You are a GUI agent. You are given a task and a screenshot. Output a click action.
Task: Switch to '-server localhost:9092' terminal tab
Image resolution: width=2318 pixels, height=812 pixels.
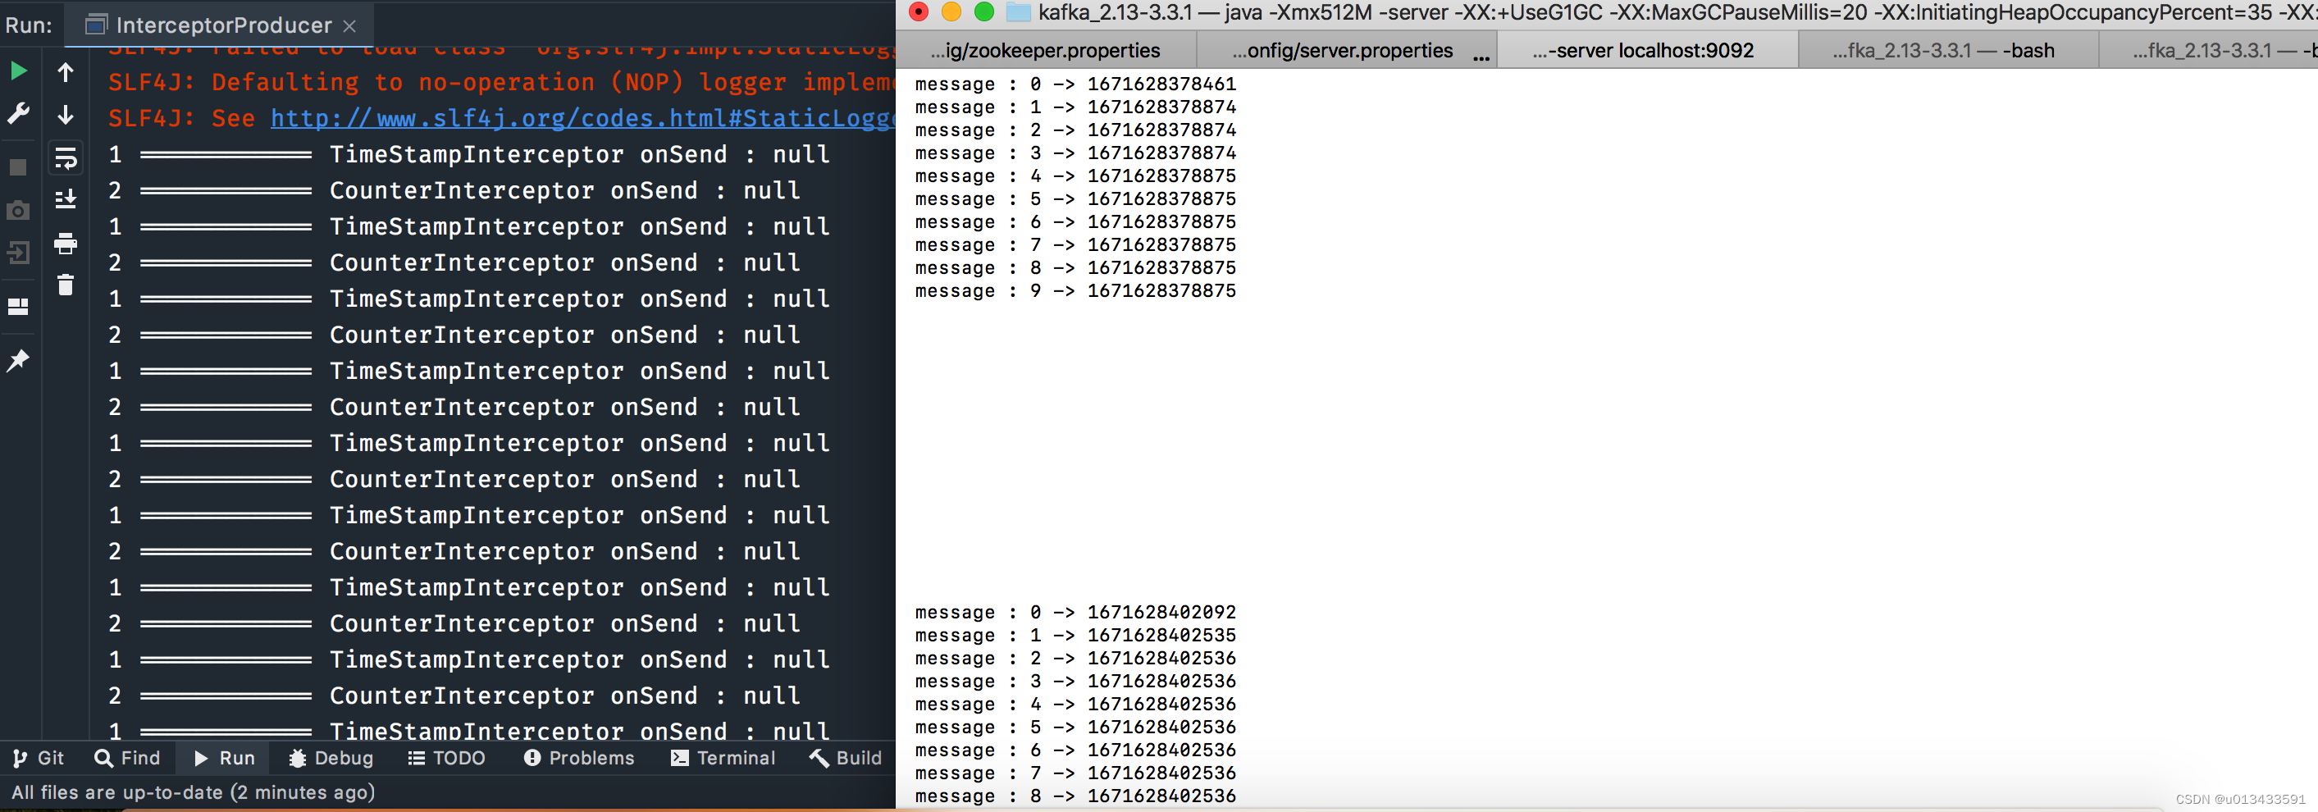point(1647,50)
